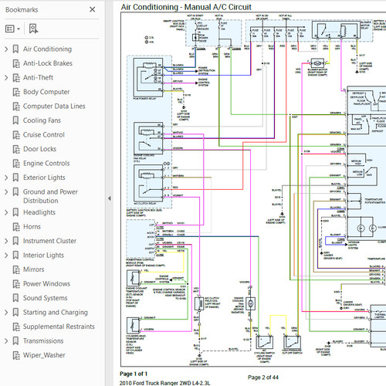Click the Anti-Theft bookmark icon
Viewport: 386px width, 386px height.
(16, 78)
